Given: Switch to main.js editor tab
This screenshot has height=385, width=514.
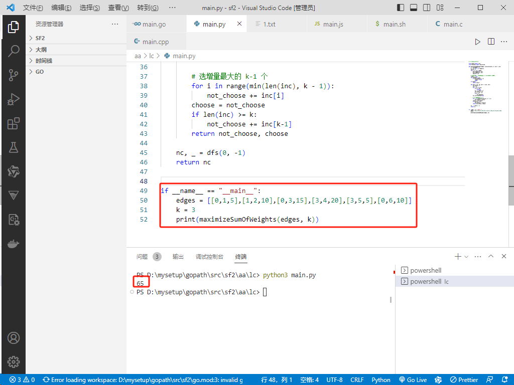Looking at the screenshot, I should [x=337, y=24].
